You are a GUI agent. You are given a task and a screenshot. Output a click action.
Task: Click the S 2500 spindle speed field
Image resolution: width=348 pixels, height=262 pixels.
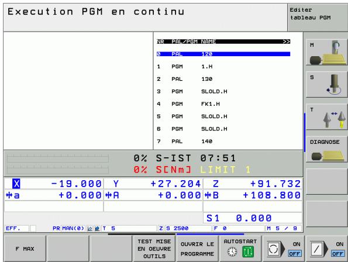click(x=188, y=228)
